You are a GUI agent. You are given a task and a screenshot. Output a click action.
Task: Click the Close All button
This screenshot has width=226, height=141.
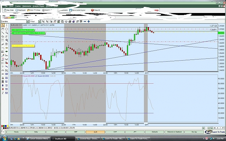tap(95, 10)
